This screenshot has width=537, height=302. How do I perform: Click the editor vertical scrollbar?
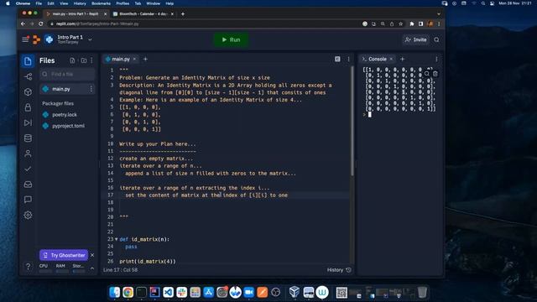(352, 122)
